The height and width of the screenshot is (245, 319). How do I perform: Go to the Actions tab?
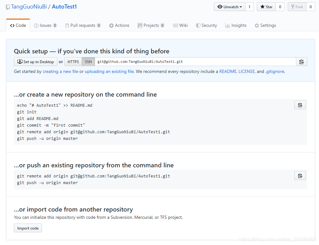click(119, 26)
